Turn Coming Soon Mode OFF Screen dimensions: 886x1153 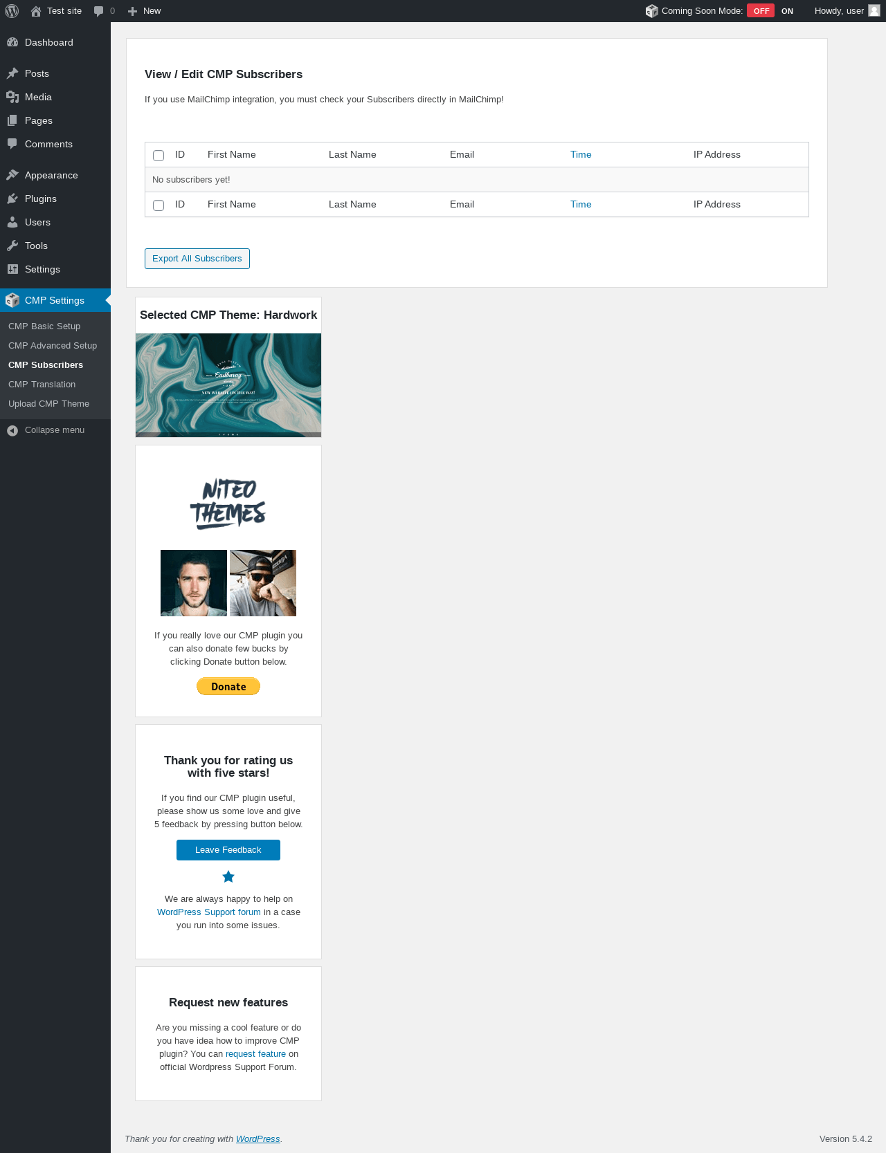click(x=761, y=11)
